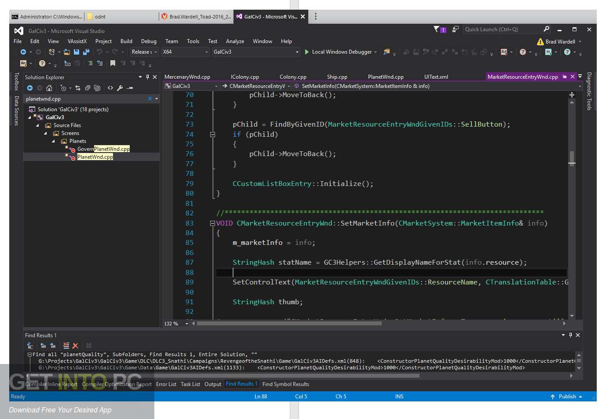
Task: Open the Toolbox side panel
Action: [16, 82]
